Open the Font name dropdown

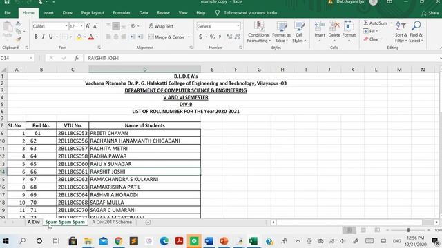(66, 26)
